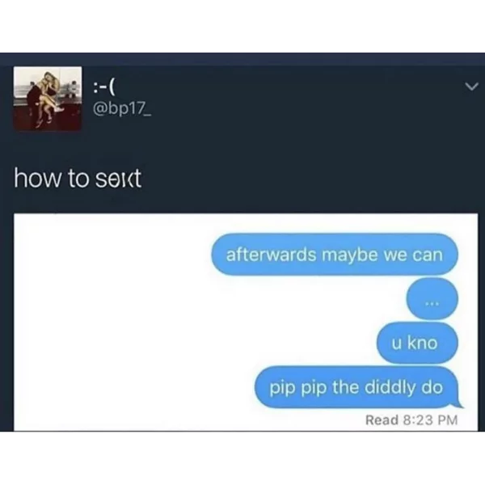Open the tweet options chevron dropdown

471,86
